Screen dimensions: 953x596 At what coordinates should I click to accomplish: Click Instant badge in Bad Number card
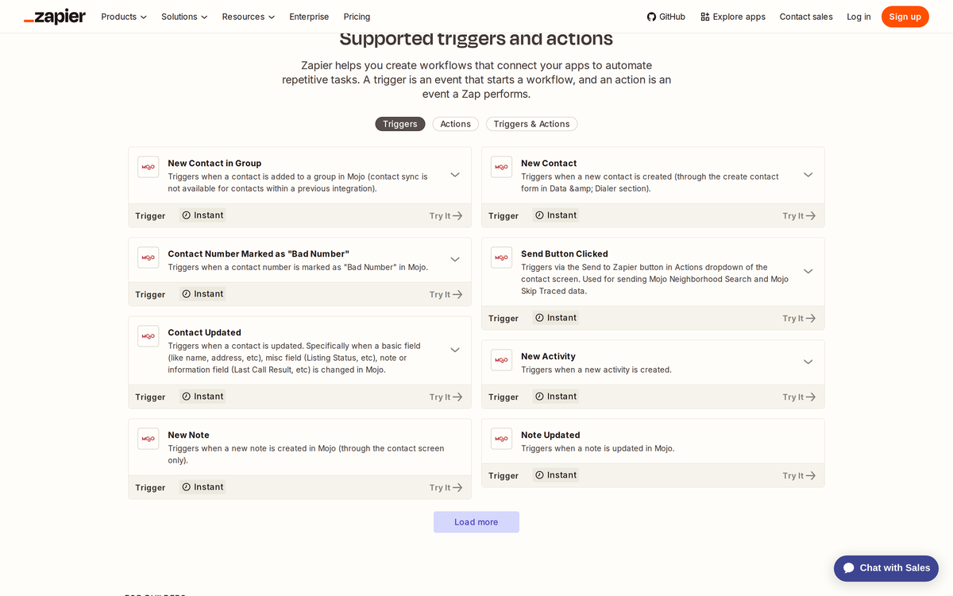click(203, 294)
